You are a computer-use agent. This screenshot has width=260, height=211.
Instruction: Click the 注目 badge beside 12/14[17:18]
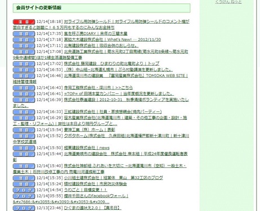24,40
